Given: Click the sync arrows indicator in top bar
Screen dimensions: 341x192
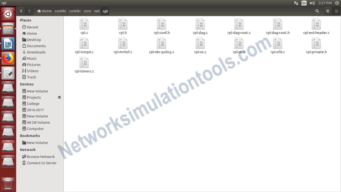Looking at the screenshot, I should pos(296,3).
